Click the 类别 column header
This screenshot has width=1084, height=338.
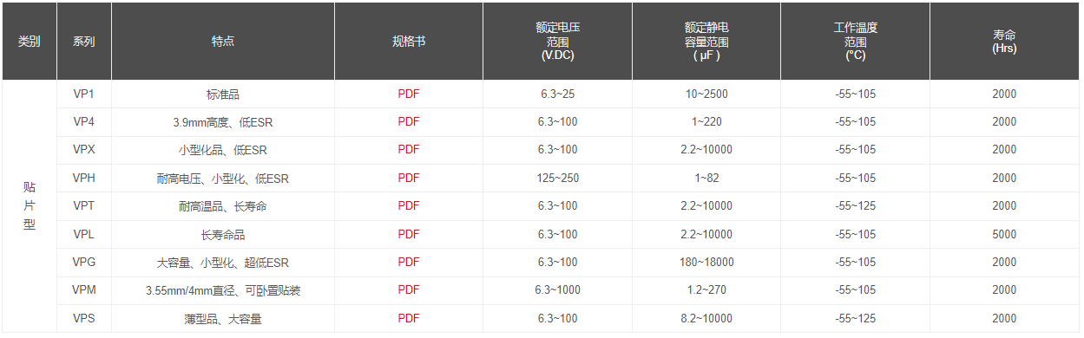(30, 42)
